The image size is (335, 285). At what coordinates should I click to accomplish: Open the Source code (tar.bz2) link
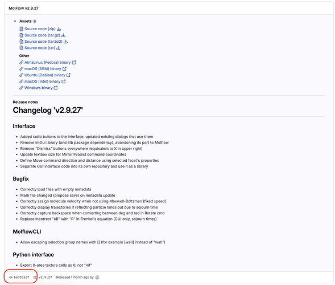[43, 42]
